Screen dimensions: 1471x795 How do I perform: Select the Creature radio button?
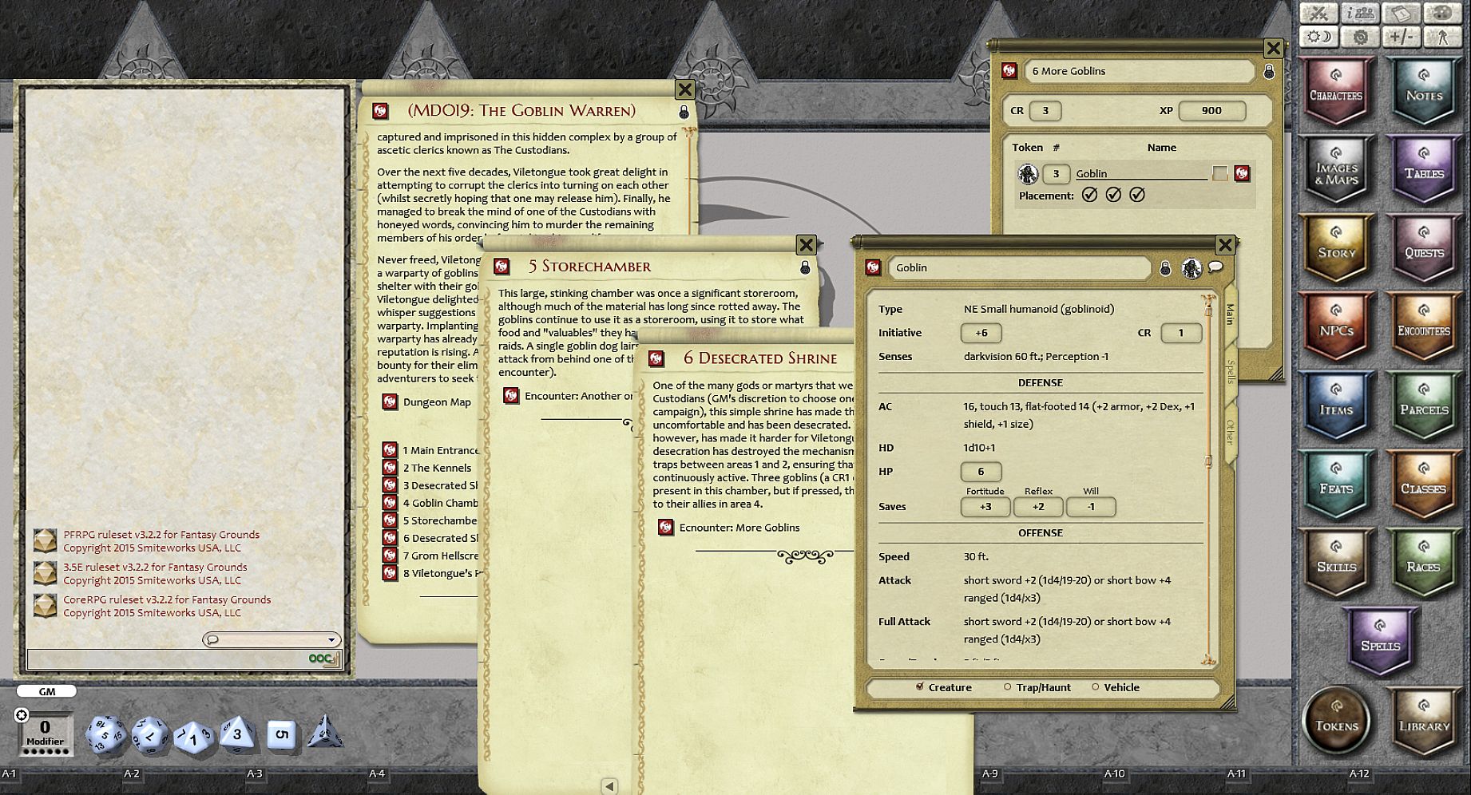(x=920, y=686)
